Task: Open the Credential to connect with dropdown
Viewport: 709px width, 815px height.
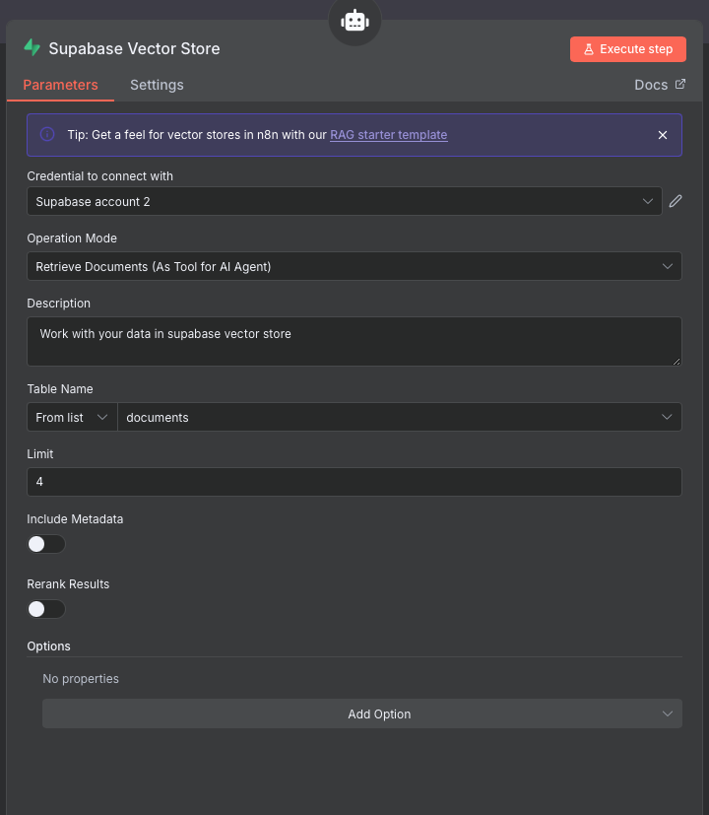Action: 344,201
